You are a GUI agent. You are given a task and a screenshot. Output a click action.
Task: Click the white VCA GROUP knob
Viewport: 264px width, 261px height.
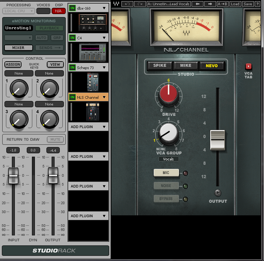(x=168, y=134)
